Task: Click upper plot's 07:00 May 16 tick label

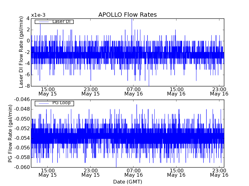Action: pyautogui.click(x=134, y=91)
